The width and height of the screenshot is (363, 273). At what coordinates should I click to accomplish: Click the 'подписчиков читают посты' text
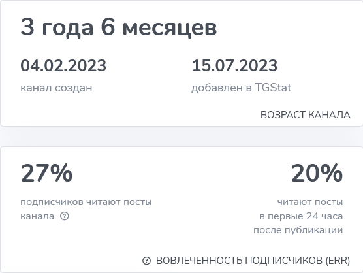click(86, 202)
